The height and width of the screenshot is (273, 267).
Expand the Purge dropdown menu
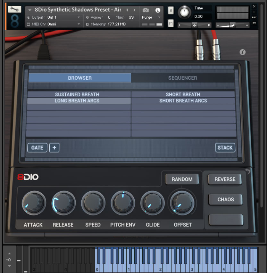(x=151, y=17)
